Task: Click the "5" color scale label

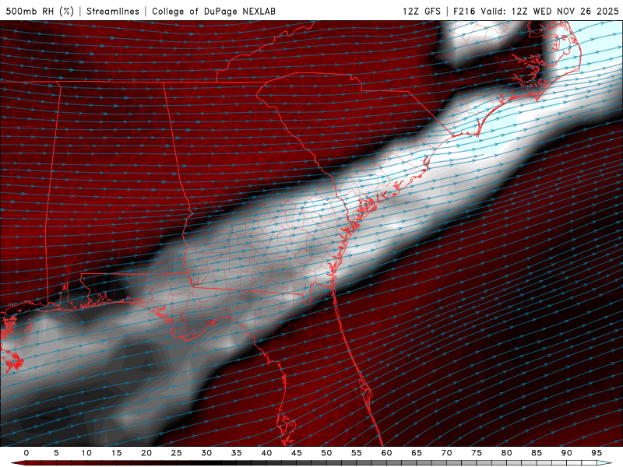Action: [x=56, y=453]
